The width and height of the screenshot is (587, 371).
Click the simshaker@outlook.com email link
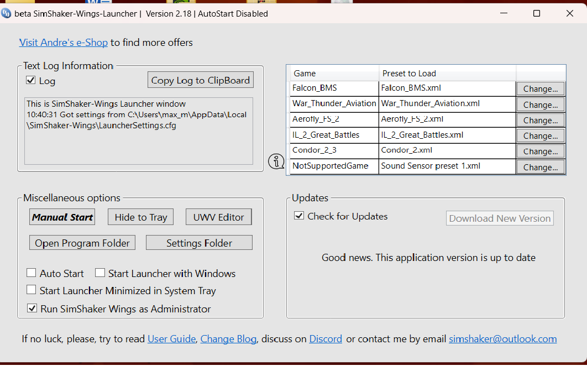[503, 339]
